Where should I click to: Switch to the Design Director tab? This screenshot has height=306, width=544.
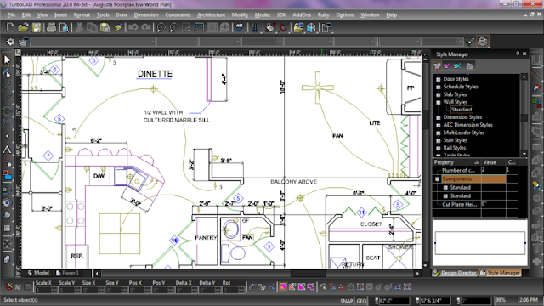tap(455, 273)
